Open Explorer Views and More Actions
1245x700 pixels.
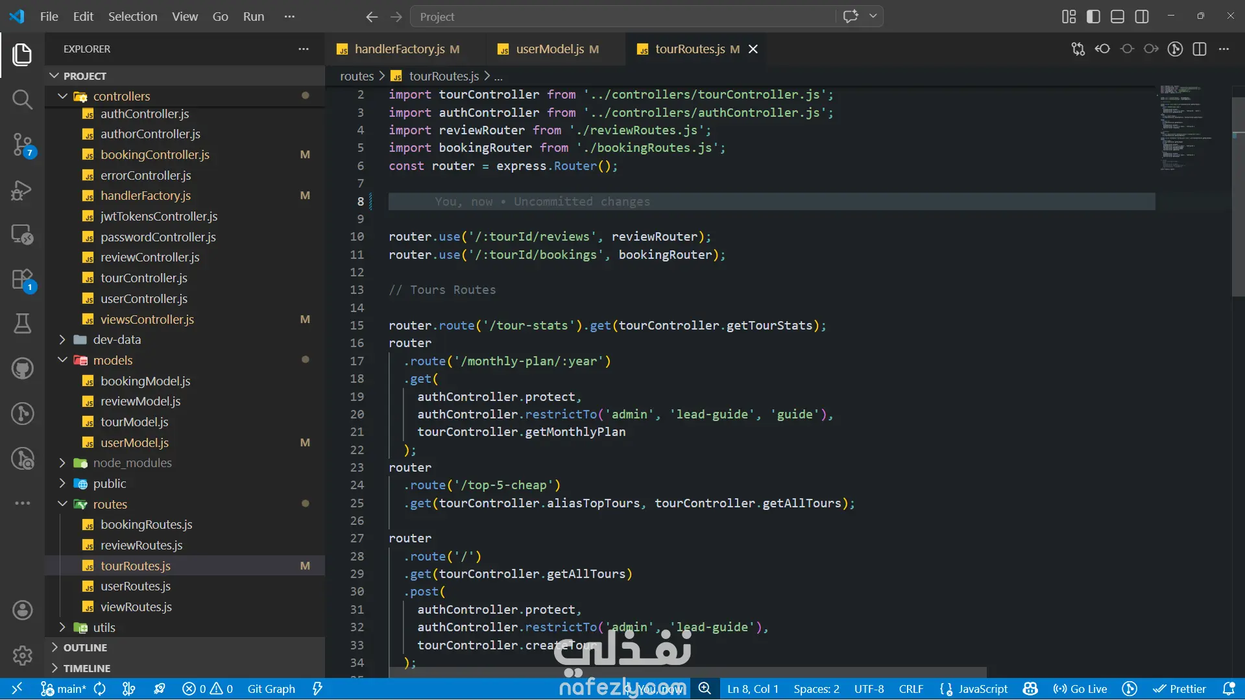click(x=304, y=49)
